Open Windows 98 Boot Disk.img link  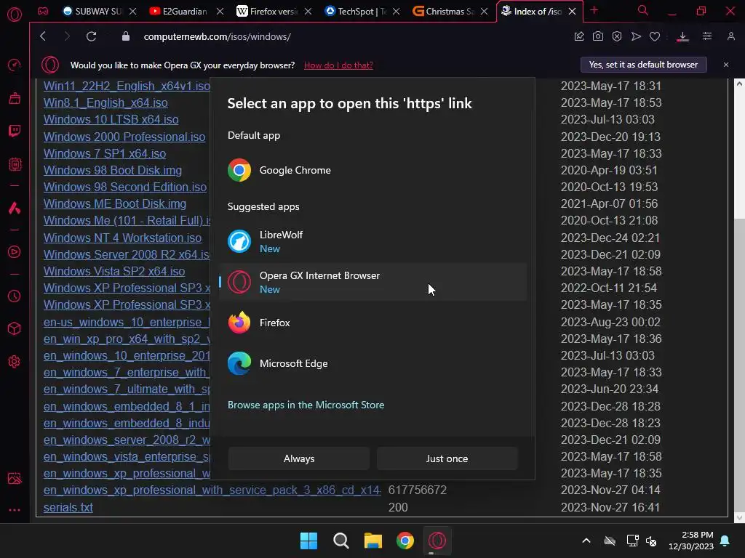[x=113, y=170]
